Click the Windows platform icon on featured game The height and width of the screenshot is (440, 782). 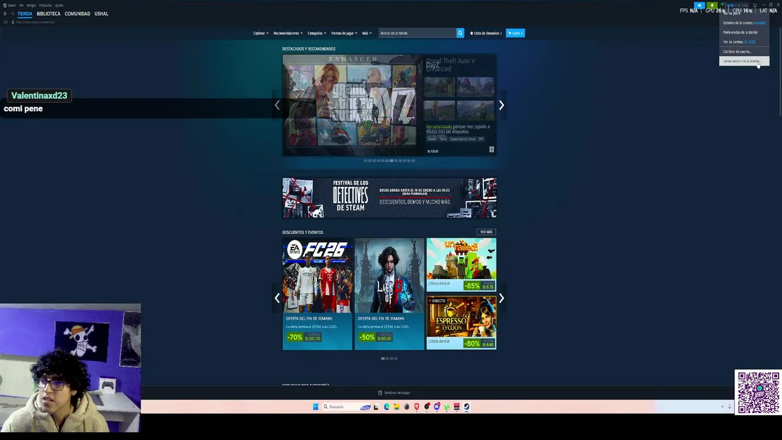click(x=491, y=149)
